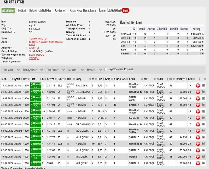Image resolution: width=209 pixels, height=169 pixels.
Task: Open sire link TORUK MACTO
Action: tap(38, 39)
